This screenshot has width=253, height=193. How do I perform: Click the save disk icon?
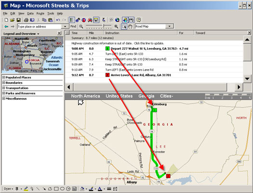click(x=19, y=20)
